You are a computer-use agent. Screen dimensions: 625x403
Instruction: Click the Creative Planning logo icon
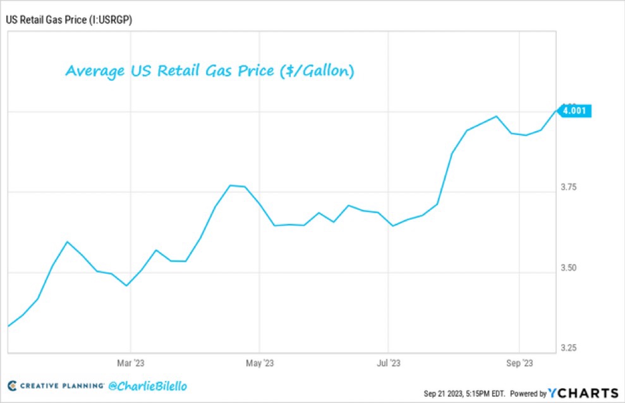(11, 385)
